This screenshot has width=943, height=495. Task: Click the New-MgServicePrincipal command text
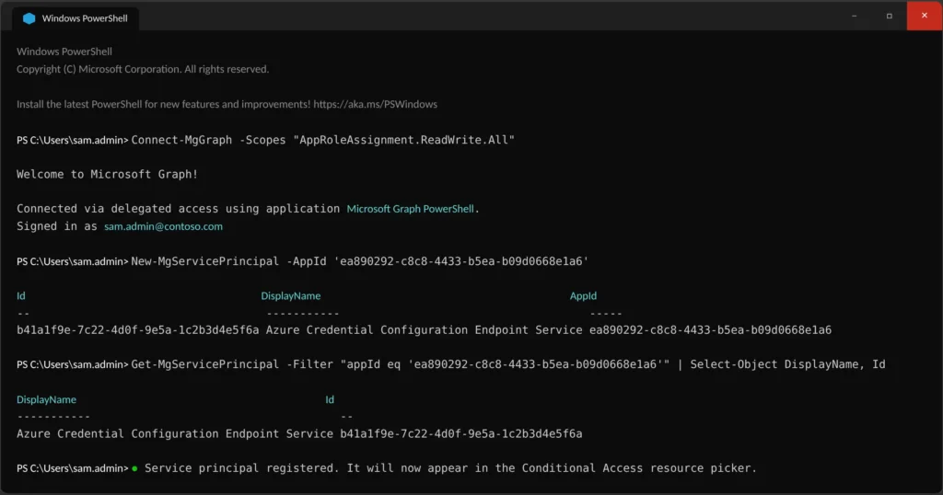click(x=205, y=261)
